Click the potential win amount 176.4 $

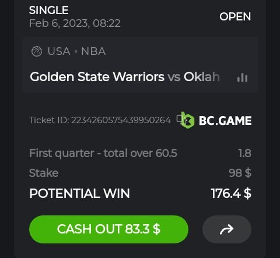[231, 193]
